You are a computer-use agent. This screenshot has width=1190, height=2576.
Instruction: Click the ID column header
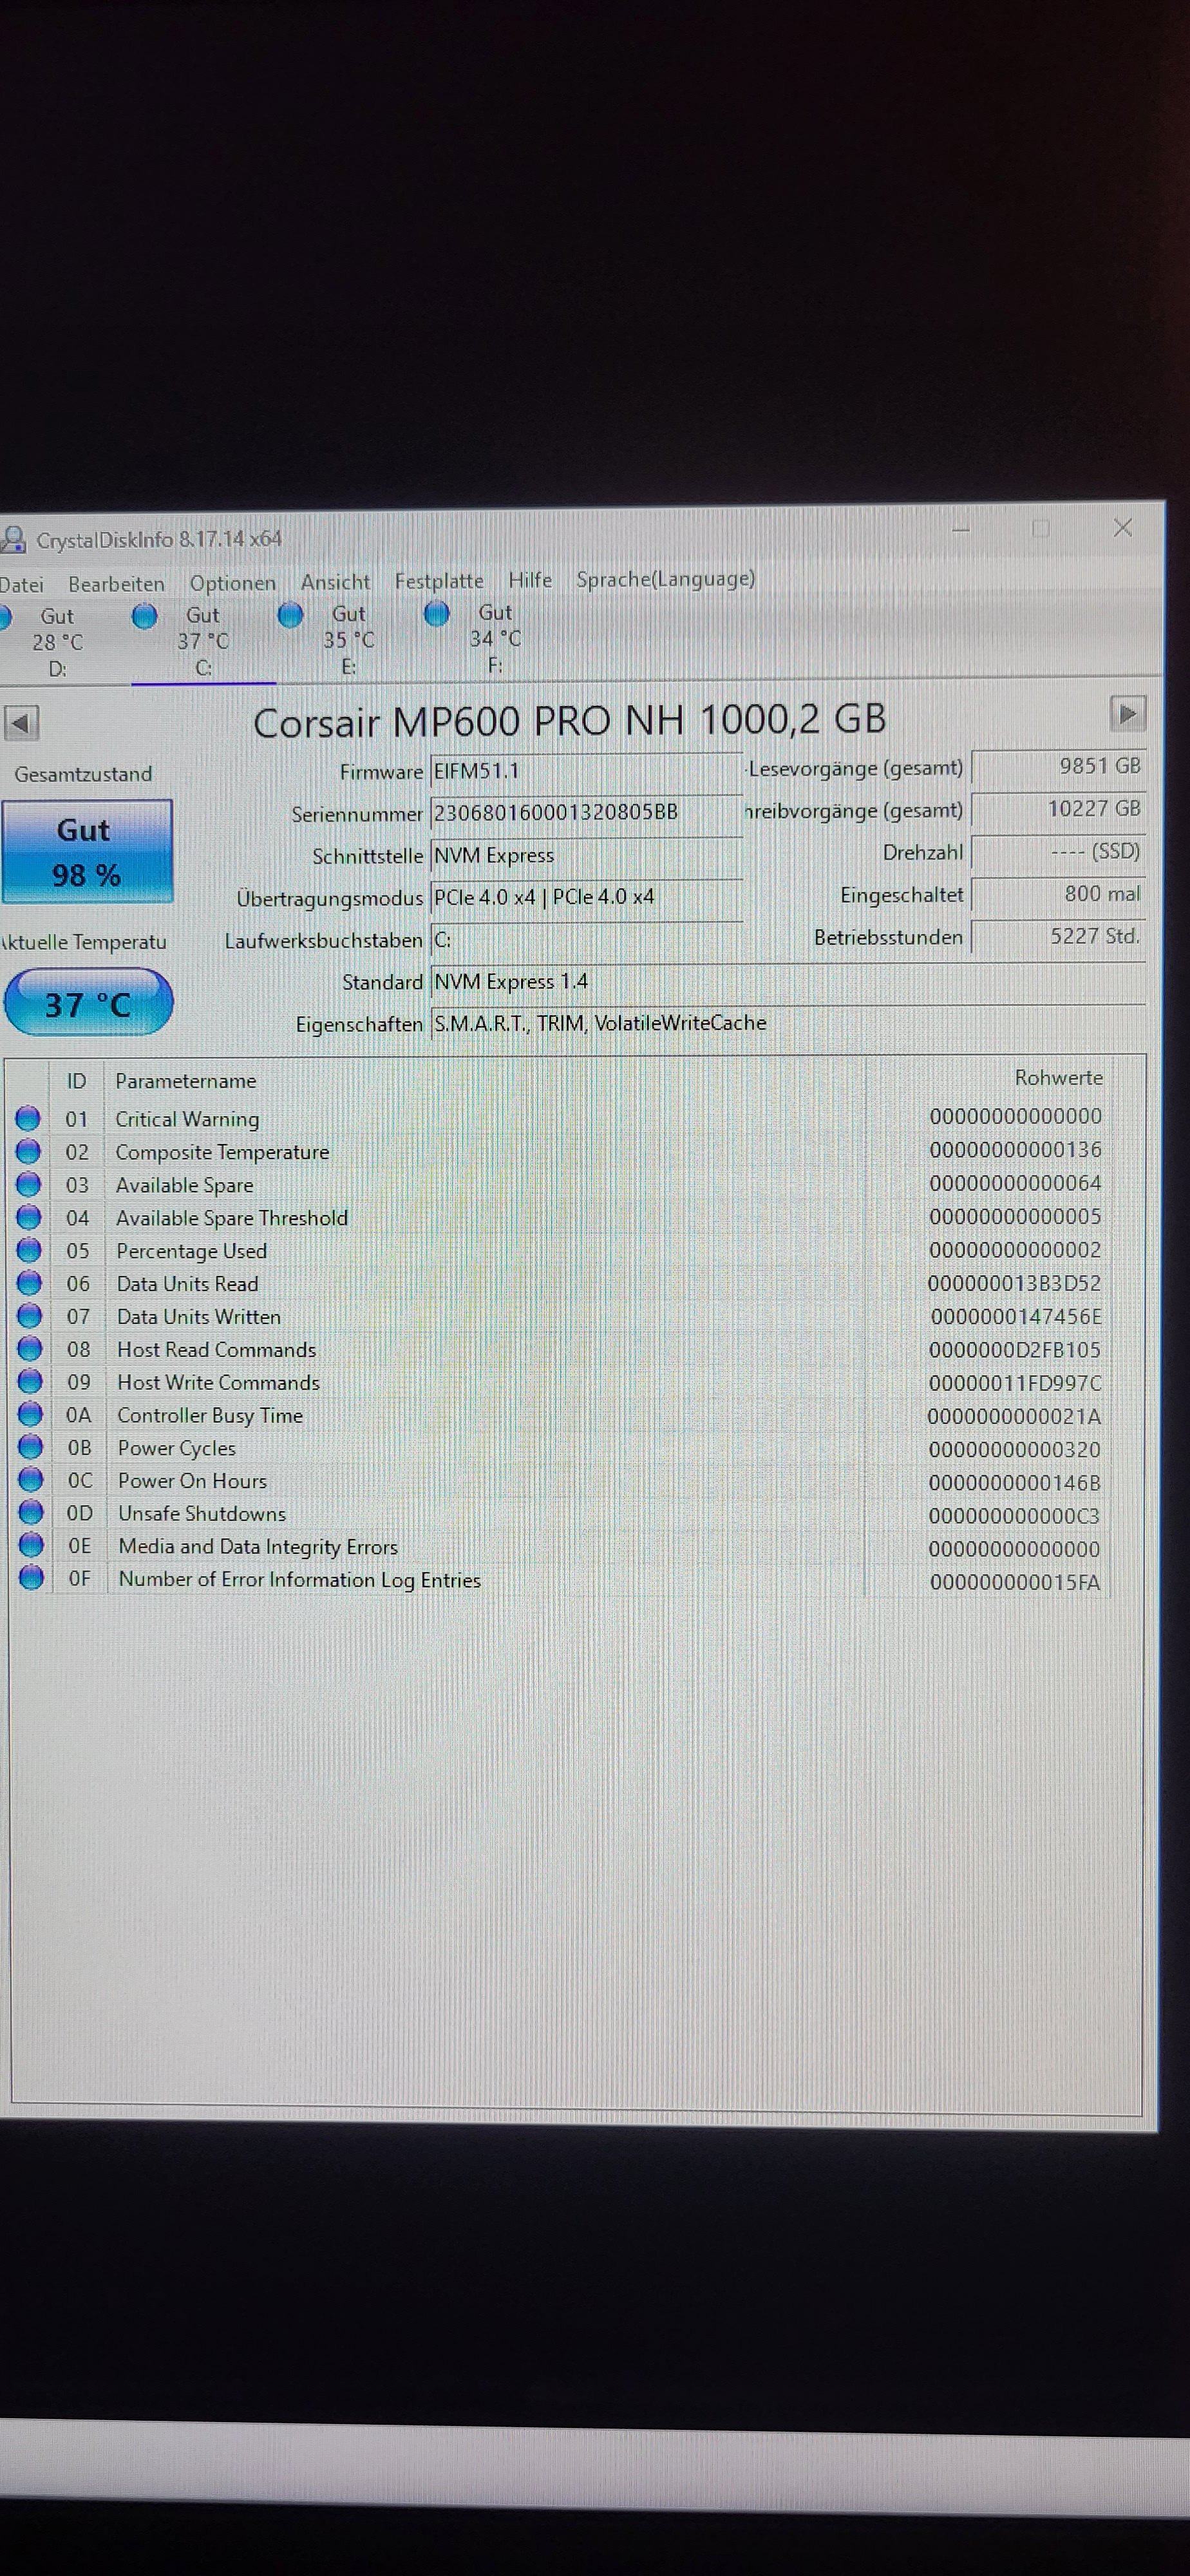[77, 1081]
